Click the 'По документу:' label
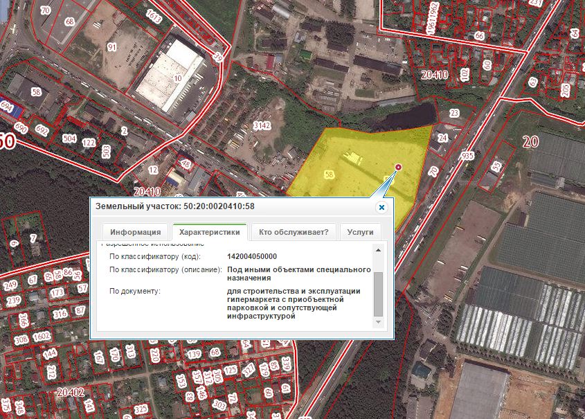 pos(135,291)
